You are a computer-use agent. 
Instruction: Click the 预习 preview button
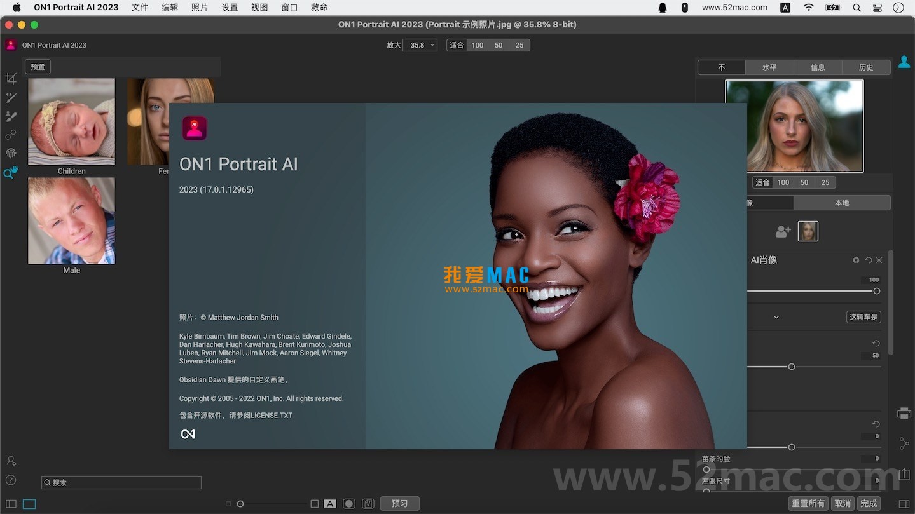pos(399,504)
